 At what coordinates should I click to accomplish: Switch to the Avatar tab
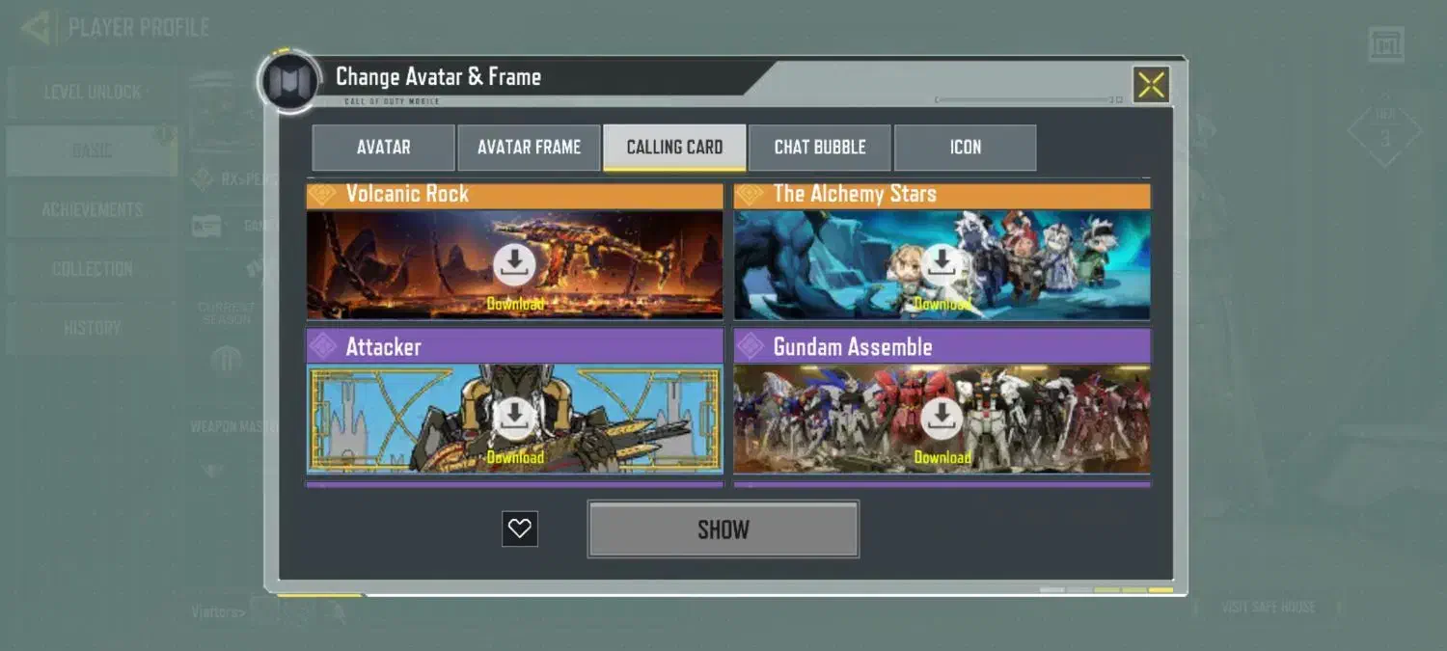(x=383, y=148)
